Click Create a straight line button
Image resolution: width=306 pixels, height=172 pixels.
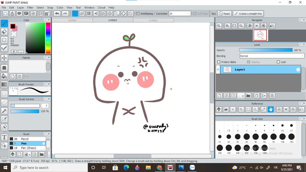248,14
